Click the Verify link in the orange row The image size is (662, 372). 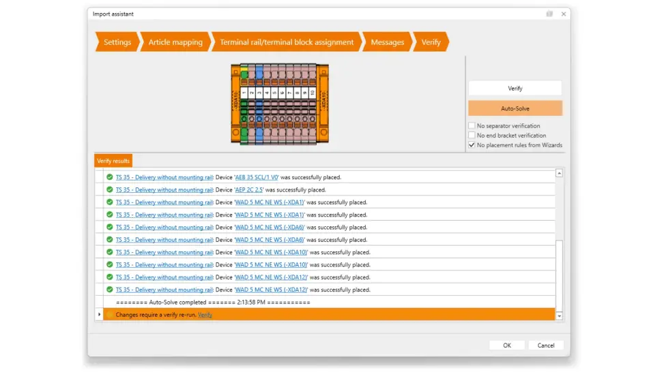(x=205, y=315)
